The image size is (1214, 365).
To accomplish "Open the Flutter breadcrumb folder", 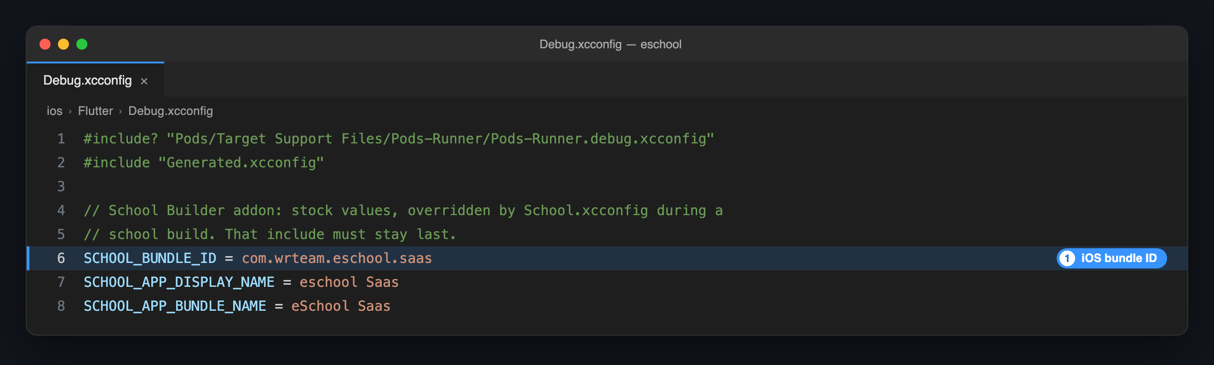I will pos(95,111).
